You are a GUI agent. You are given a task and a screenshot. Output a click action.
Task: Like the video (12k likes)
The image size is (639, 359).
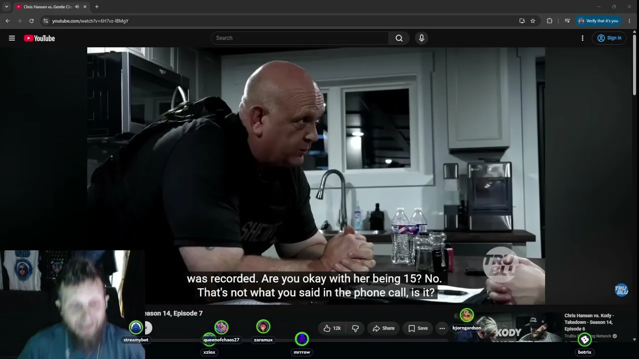point(332,328)
